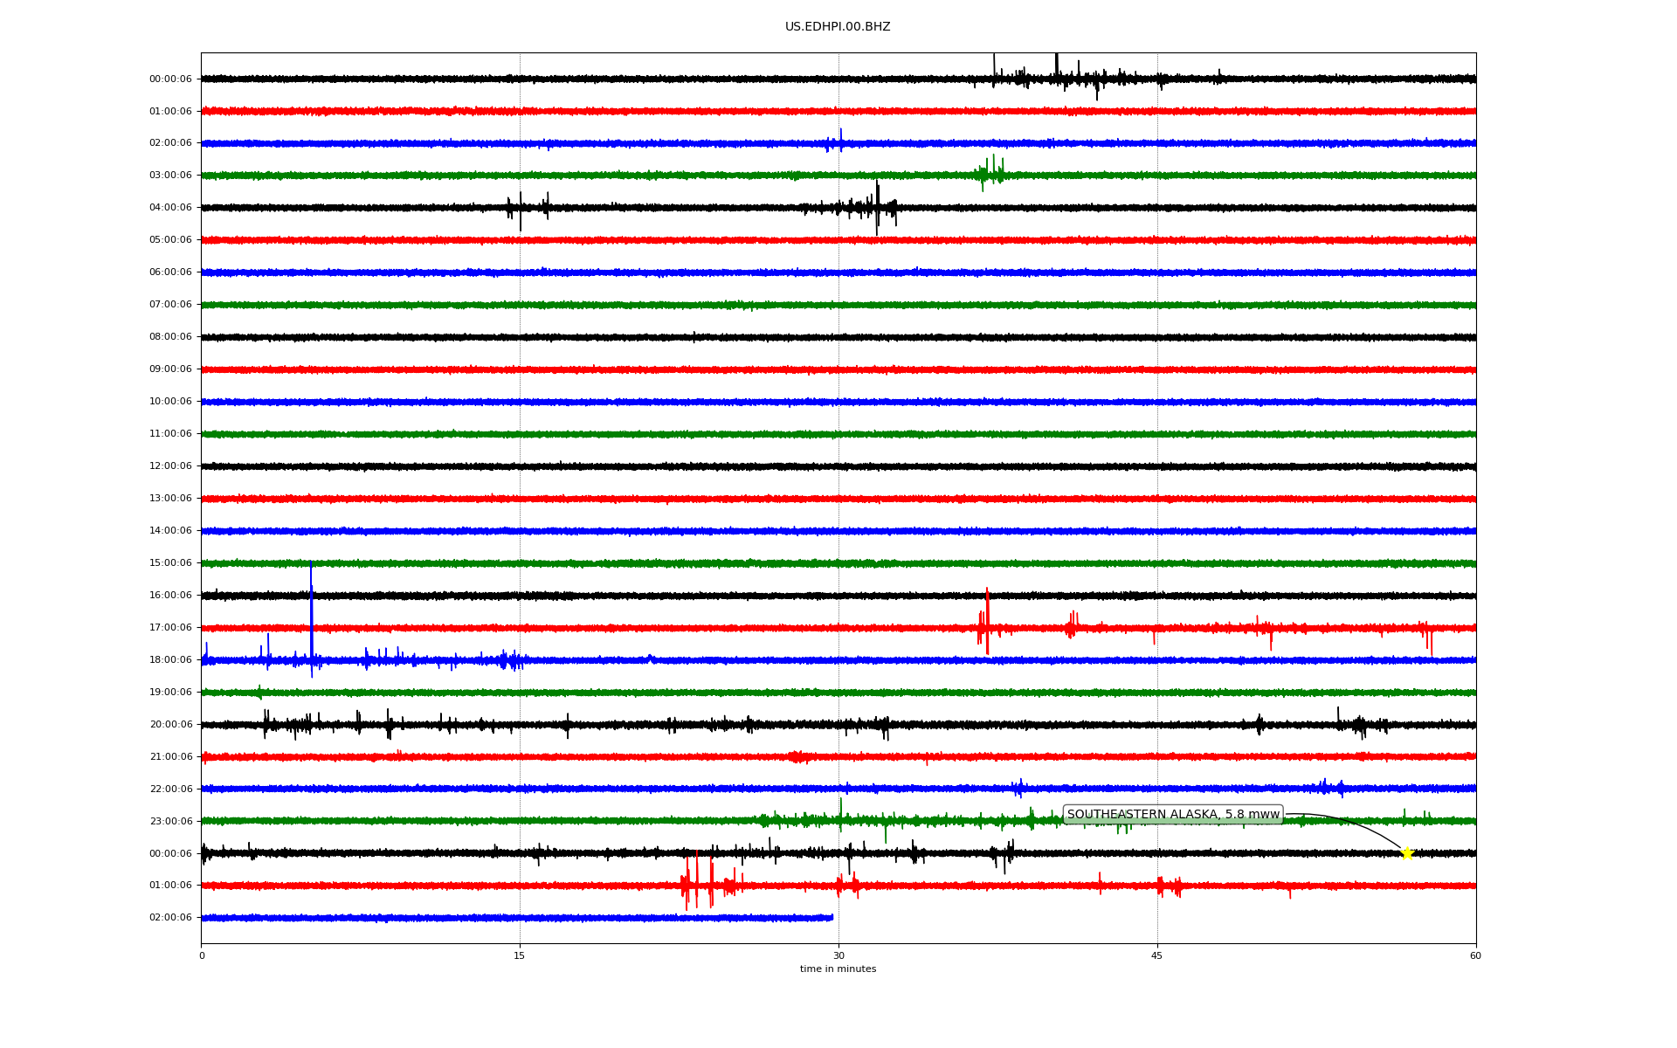1677x1048 pixels.
Task: Click the 23:00:06 trace time label
Action: 170,821
